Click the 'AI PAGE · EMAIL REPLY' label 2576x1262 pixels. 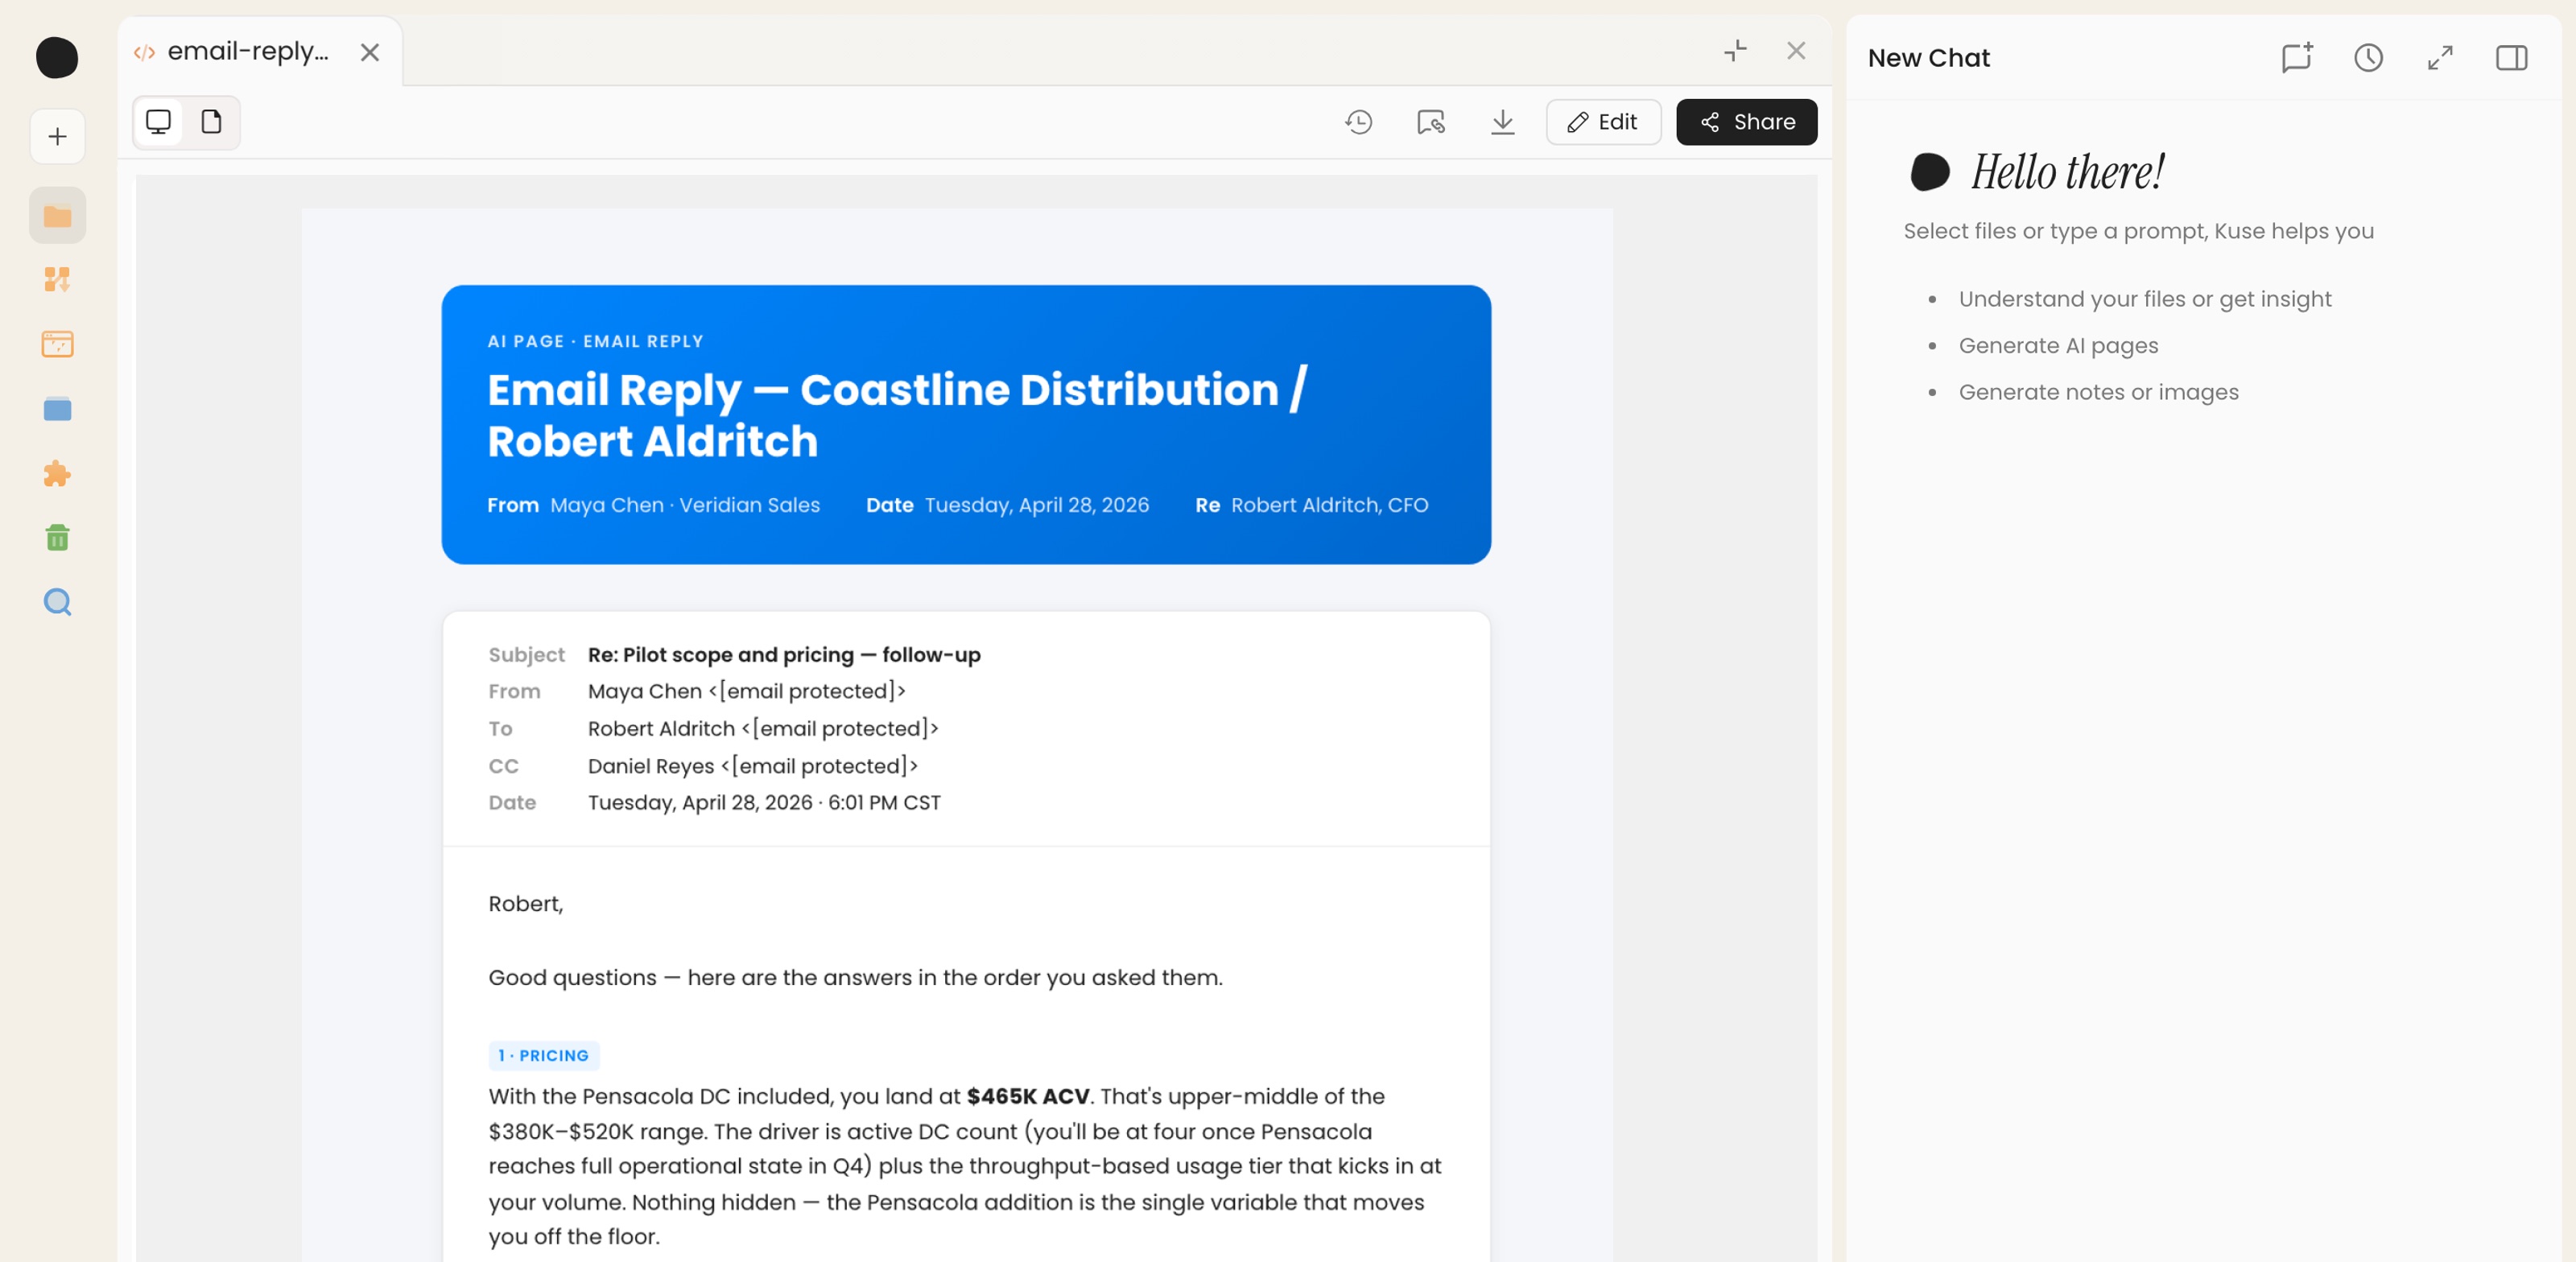pos(595,341)
